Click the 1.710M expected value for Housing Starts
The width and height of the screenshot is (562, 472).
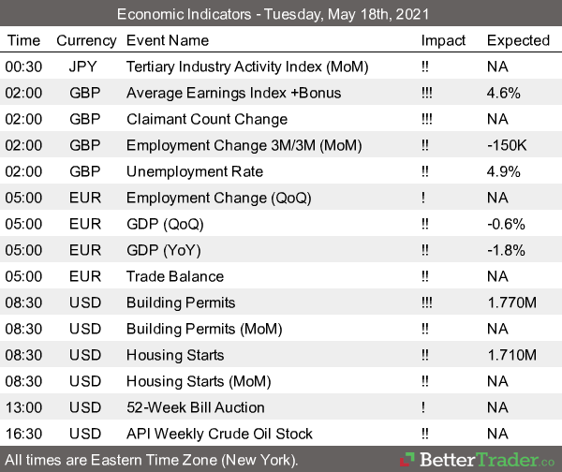[510, 355]
